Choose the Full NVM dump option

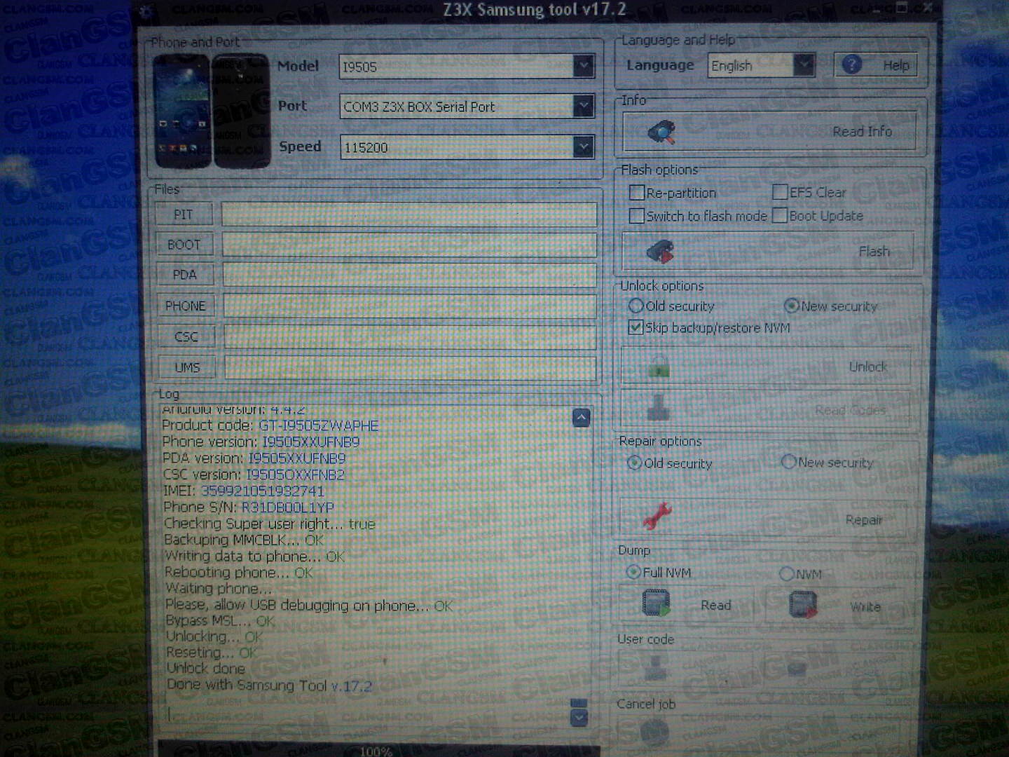point(633,572)
